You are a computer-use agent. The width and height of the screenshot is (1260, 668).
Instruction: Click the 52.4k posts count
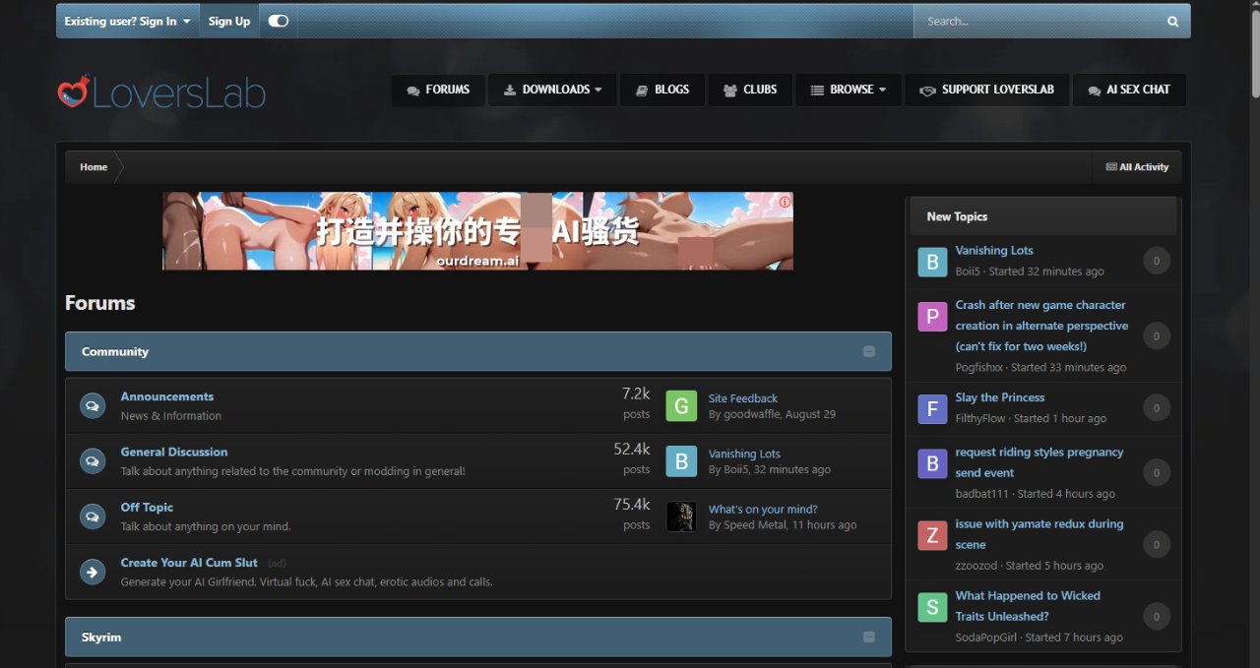coord(631,449)
